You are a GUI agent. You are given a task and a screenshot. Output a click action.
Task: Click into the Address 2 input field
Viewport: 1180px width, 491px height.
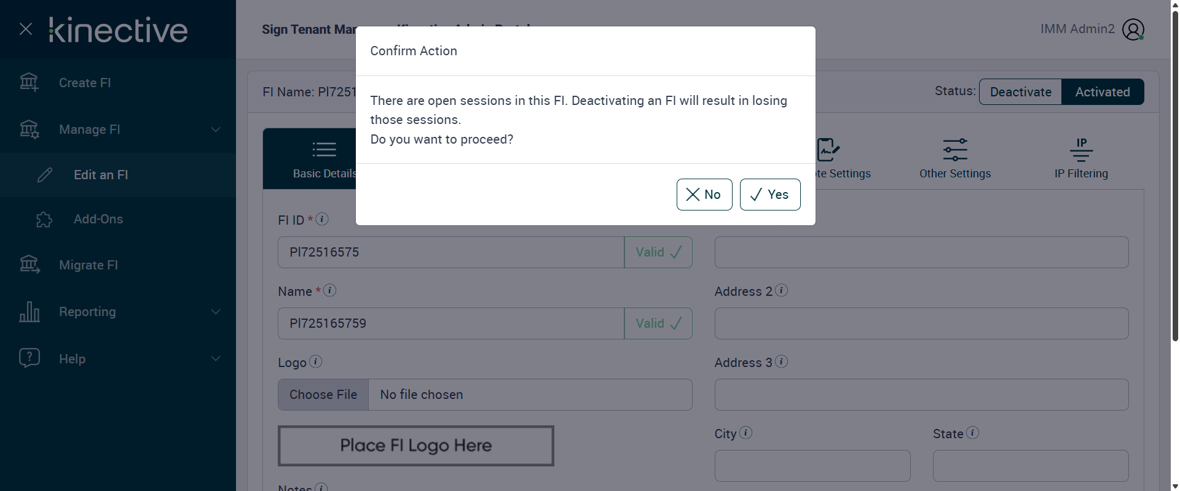(x=921, y=323)
